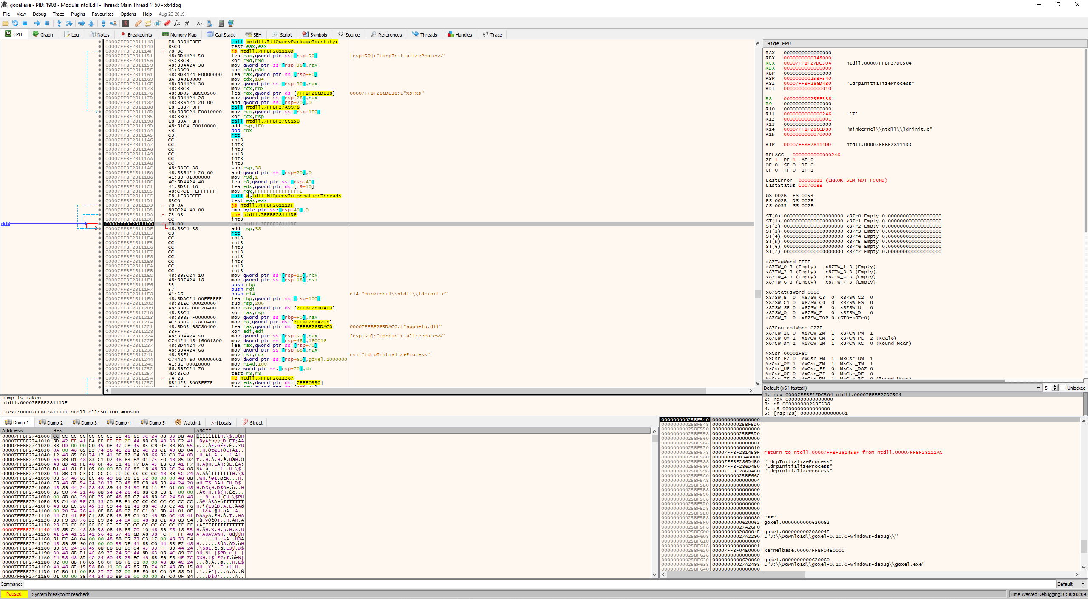
Task: Increase the argument count stepper near Unlocked
Action: (x=1055, y=386)
